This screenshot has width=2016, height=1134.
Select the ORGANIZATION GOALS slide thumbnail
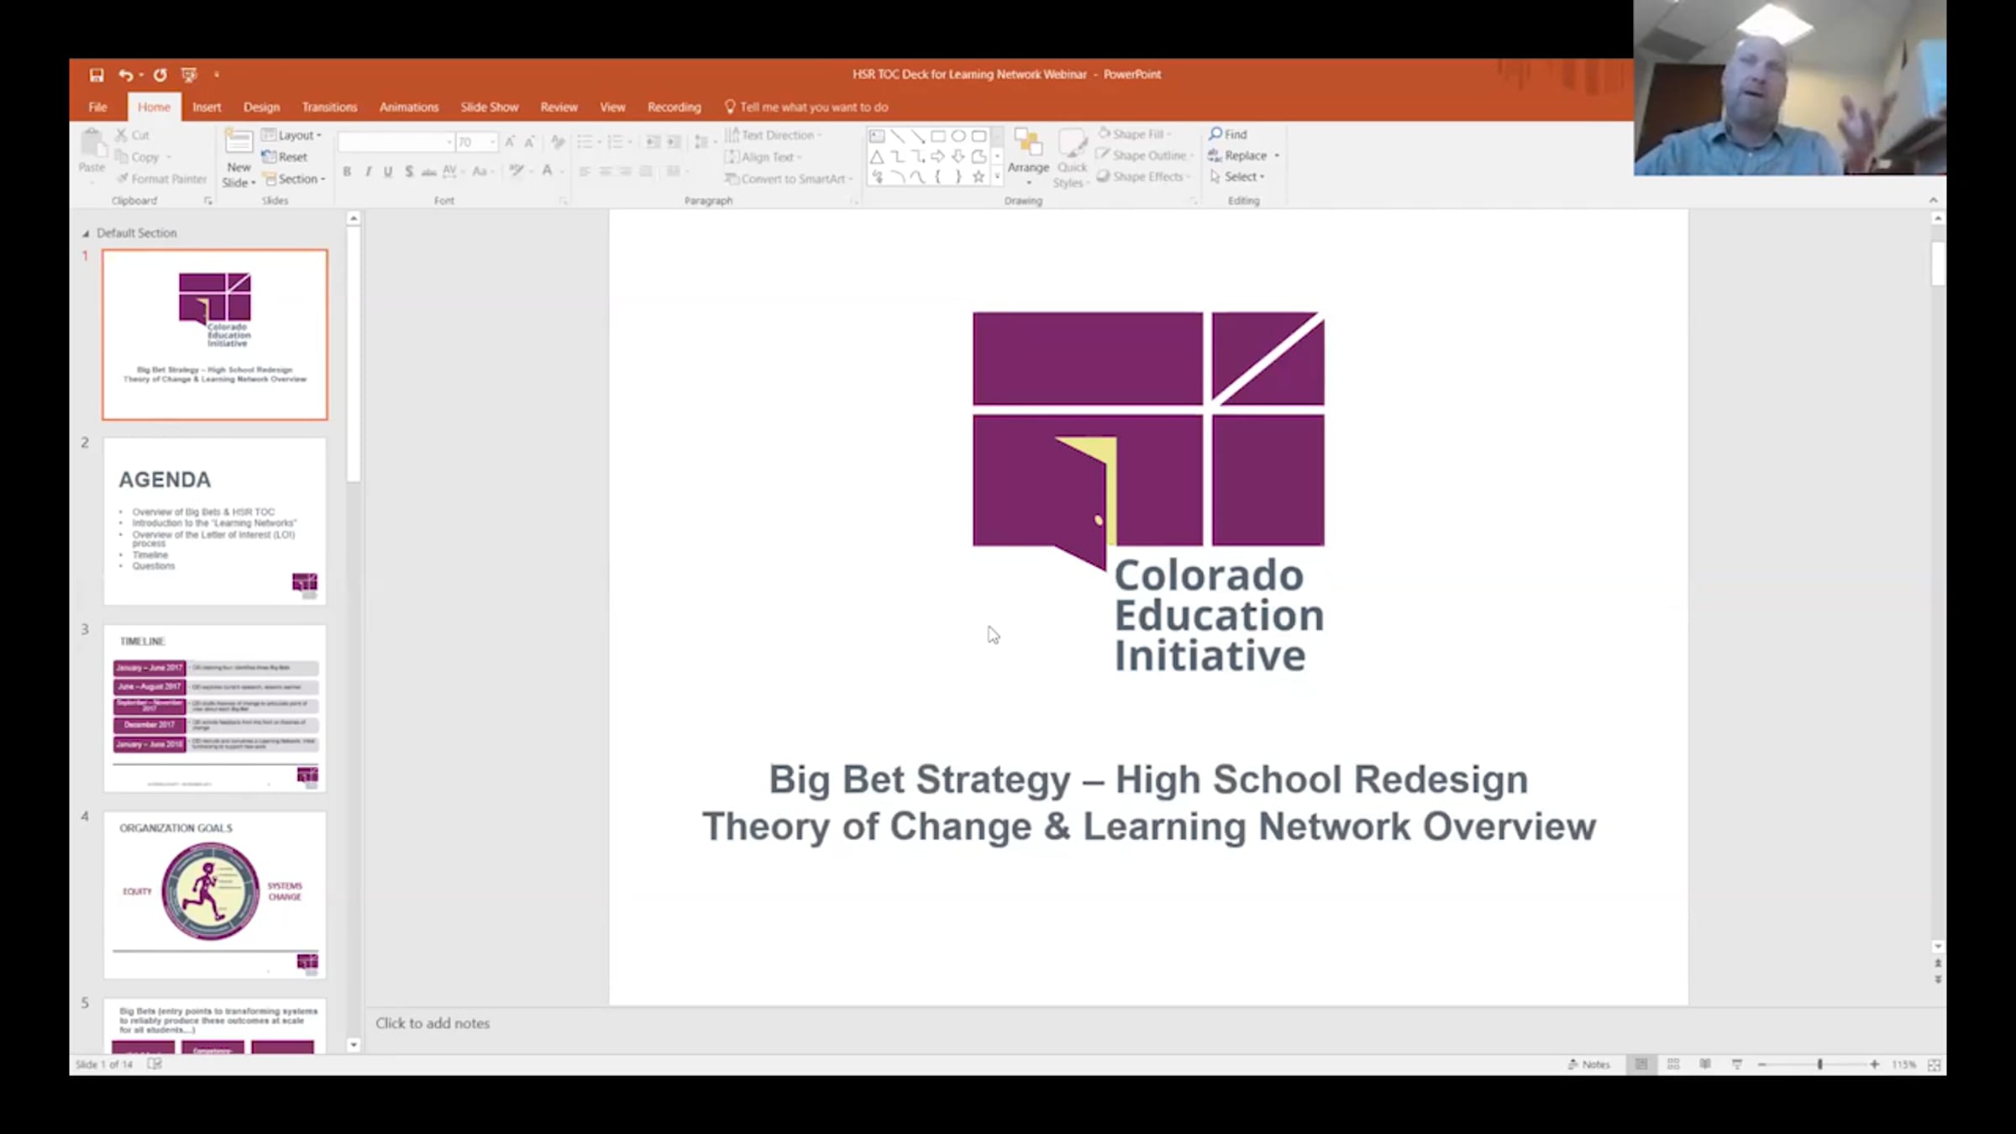[215, 895]
